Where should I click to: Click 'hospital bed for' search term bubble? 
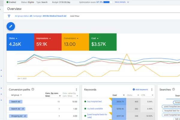click(171, 111)
